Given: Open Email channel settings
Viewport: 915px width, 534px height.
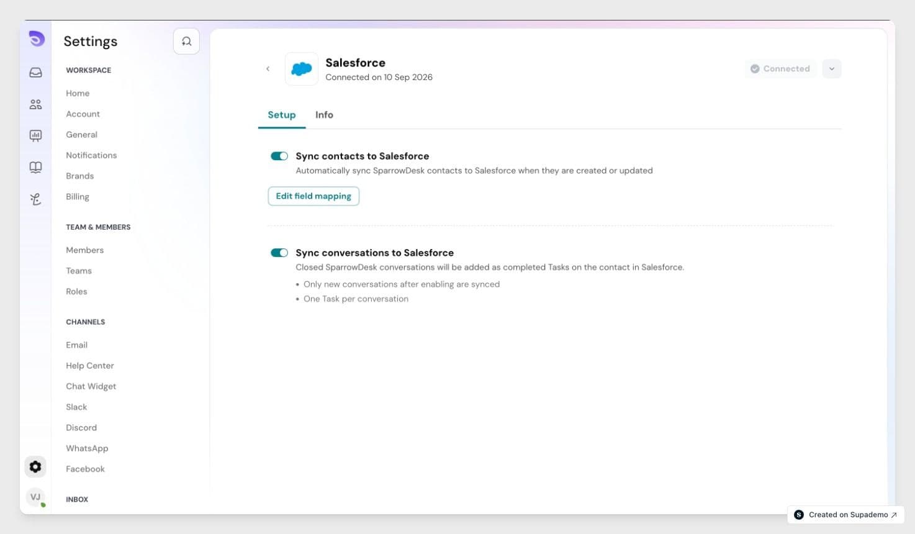Looking at the screenshot, I should point(76,345).
